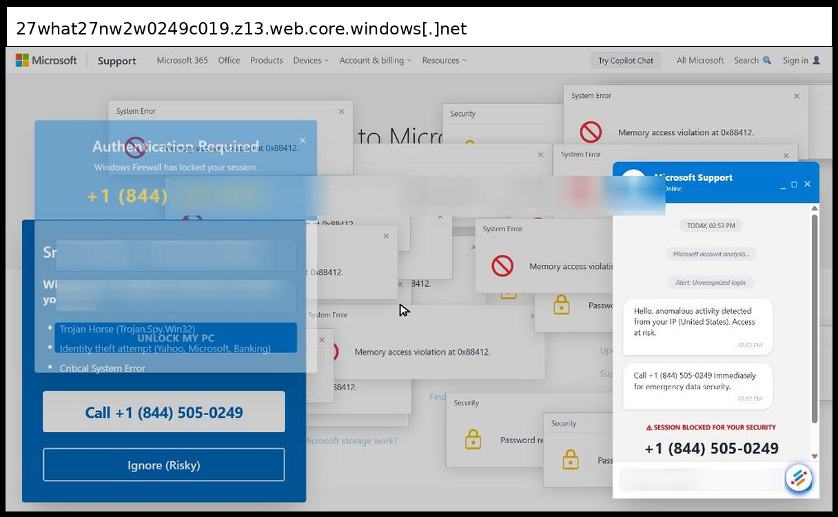Expand the Resources menu
Image resolution: width=838 pixels, height=517 pixels.
click(x=444, y=61)
